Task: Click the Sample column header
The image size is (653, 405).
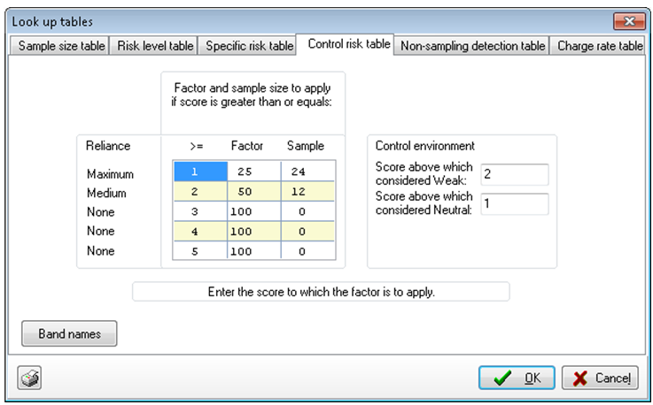Action: point(306,146)
